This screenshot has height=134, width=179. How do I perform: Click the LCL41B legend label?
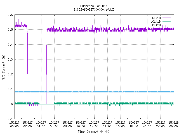pos(156,21)
